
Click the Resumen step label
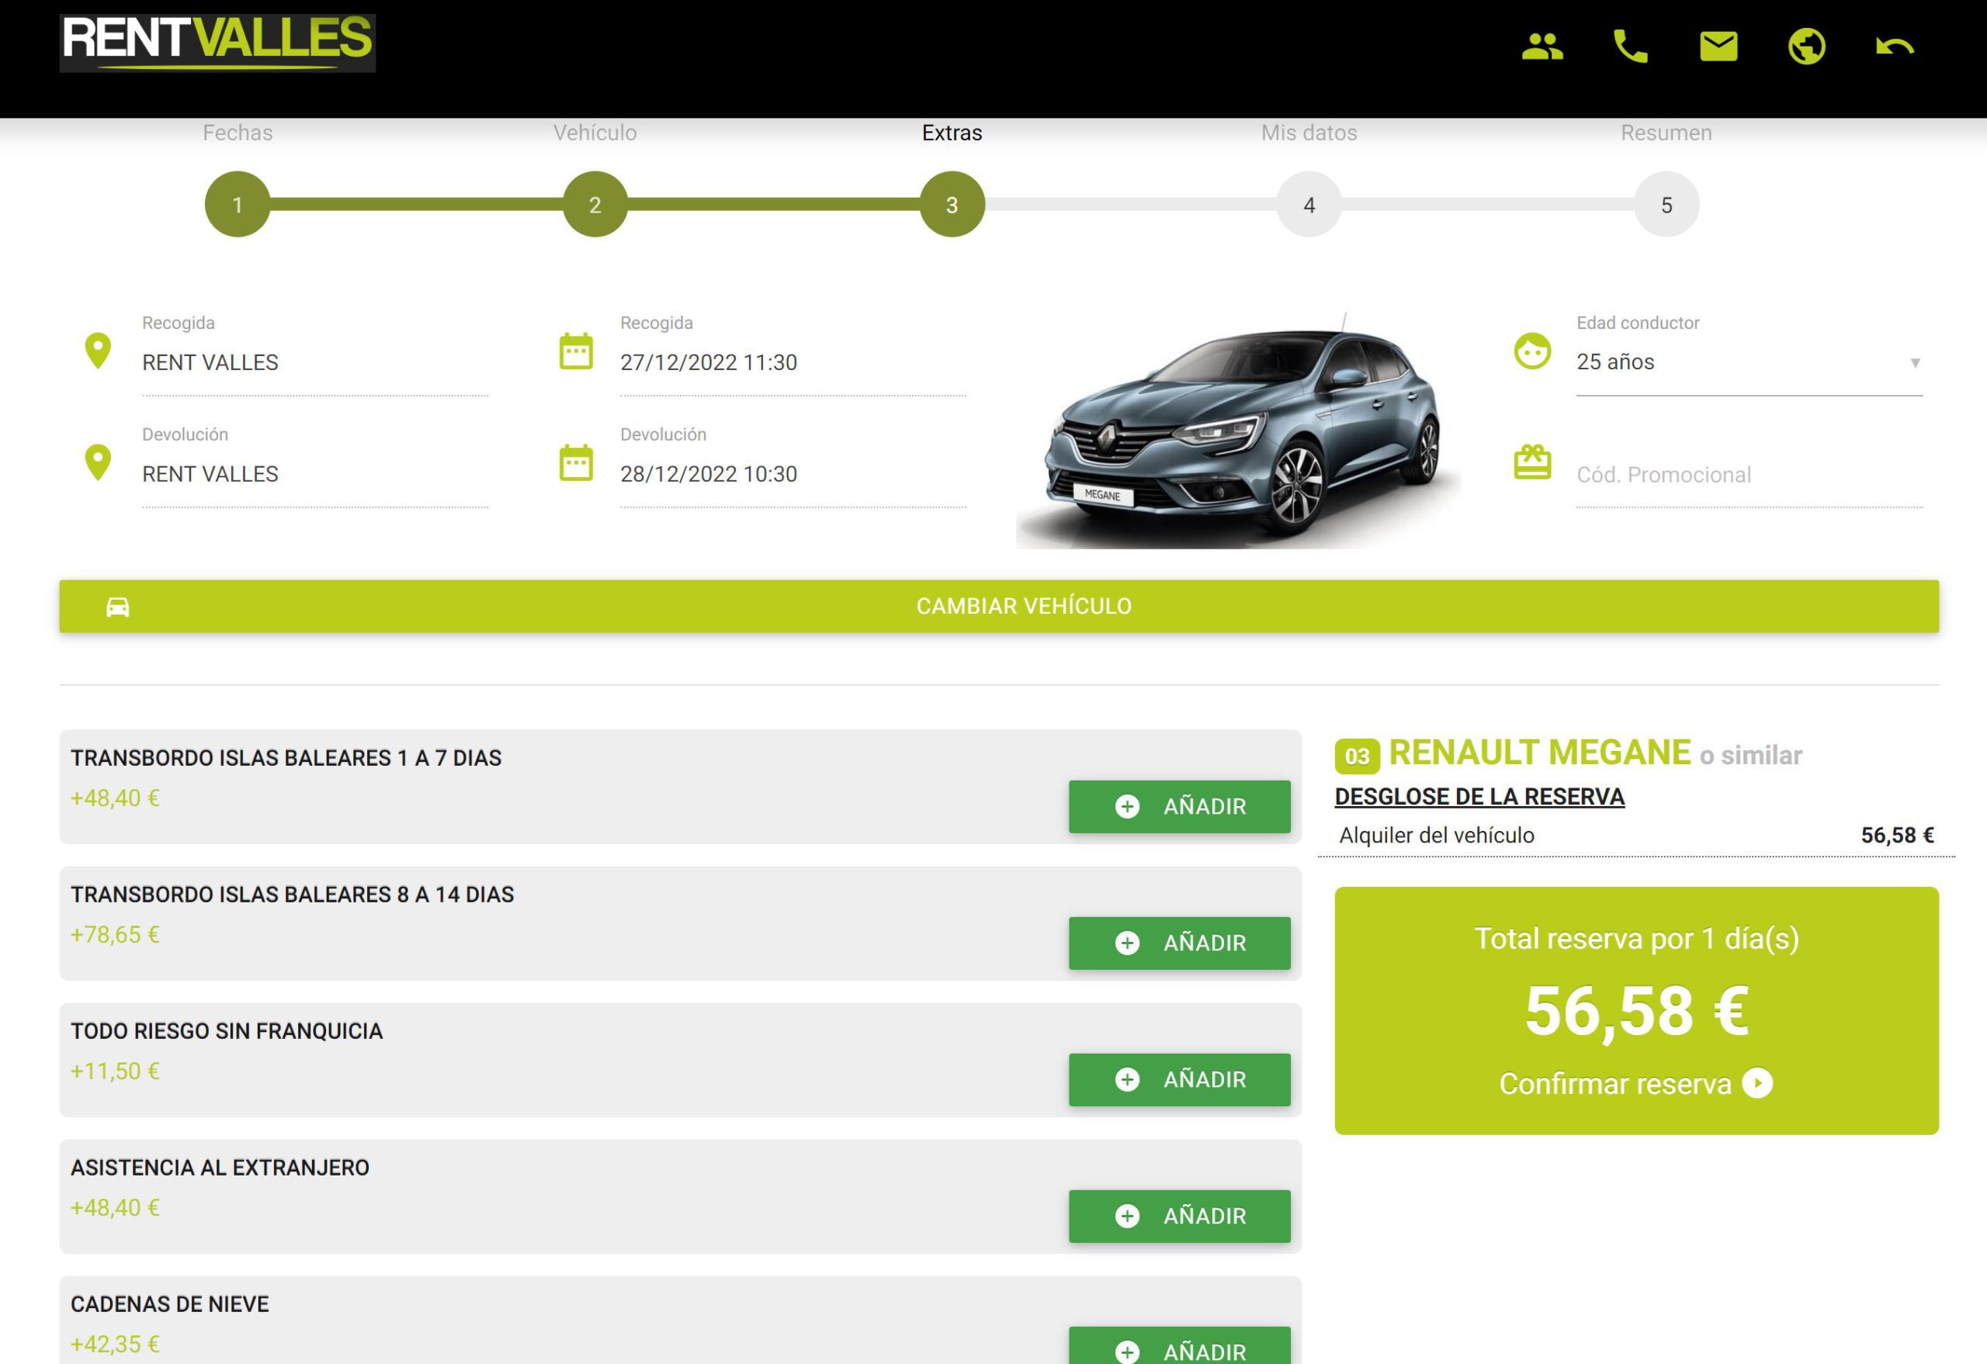coord(1666,133)
